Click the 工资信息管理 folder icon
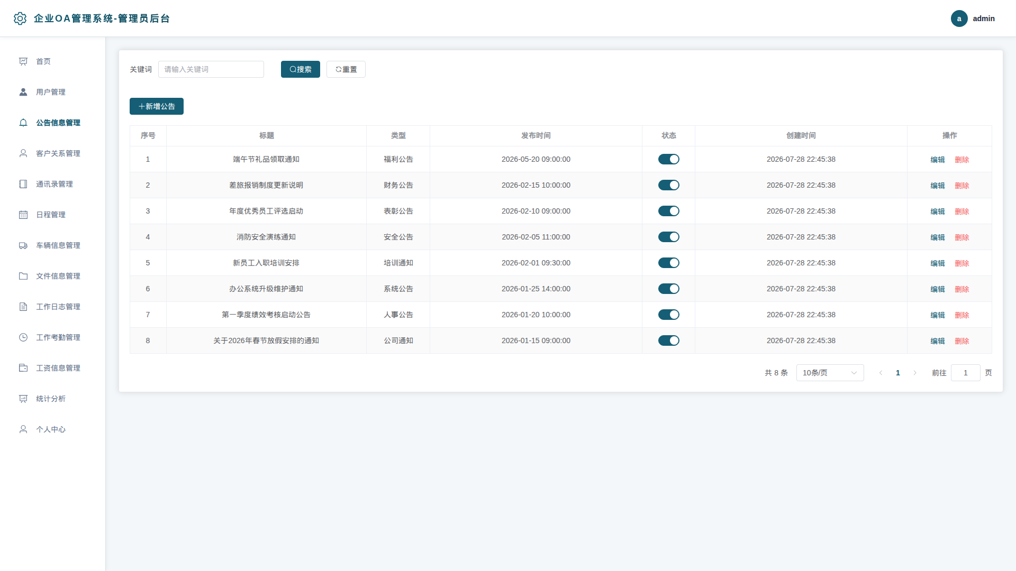Image resolution: width=1016 pixels, height=571 pixels. [x=23, y=368]
